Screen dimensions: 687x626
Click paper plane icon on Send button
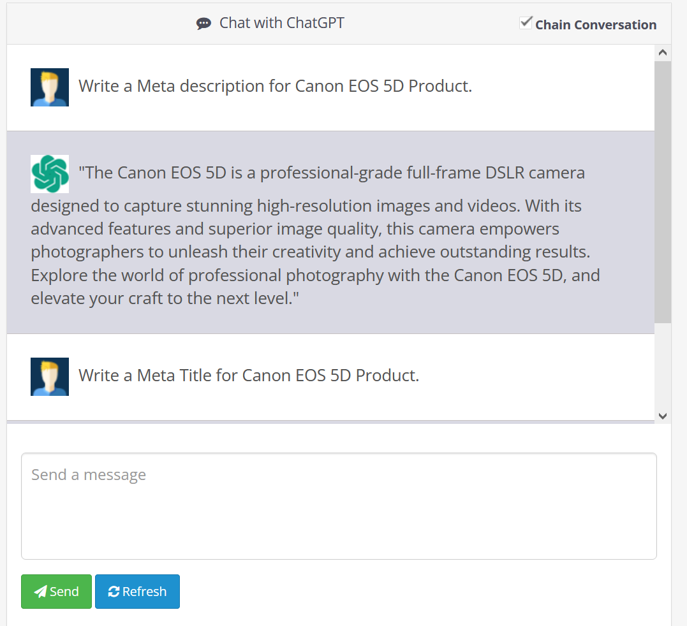(40, 592)
